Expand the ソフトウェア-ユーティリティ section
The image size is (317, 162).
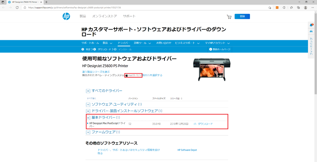pyautogui.click(x=88, y=104)
